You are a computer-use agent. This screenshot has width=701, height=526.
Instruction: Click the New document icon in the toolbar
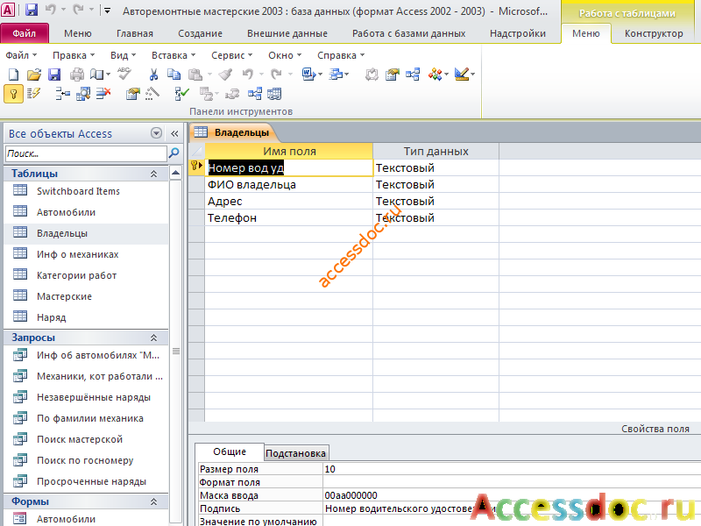click(13, 75)
